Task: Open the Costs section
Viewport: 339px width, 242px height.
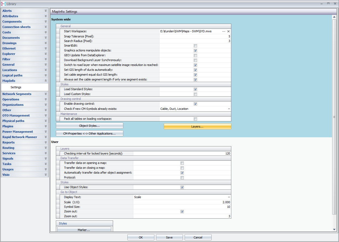Action: click(x=25, y=32)
